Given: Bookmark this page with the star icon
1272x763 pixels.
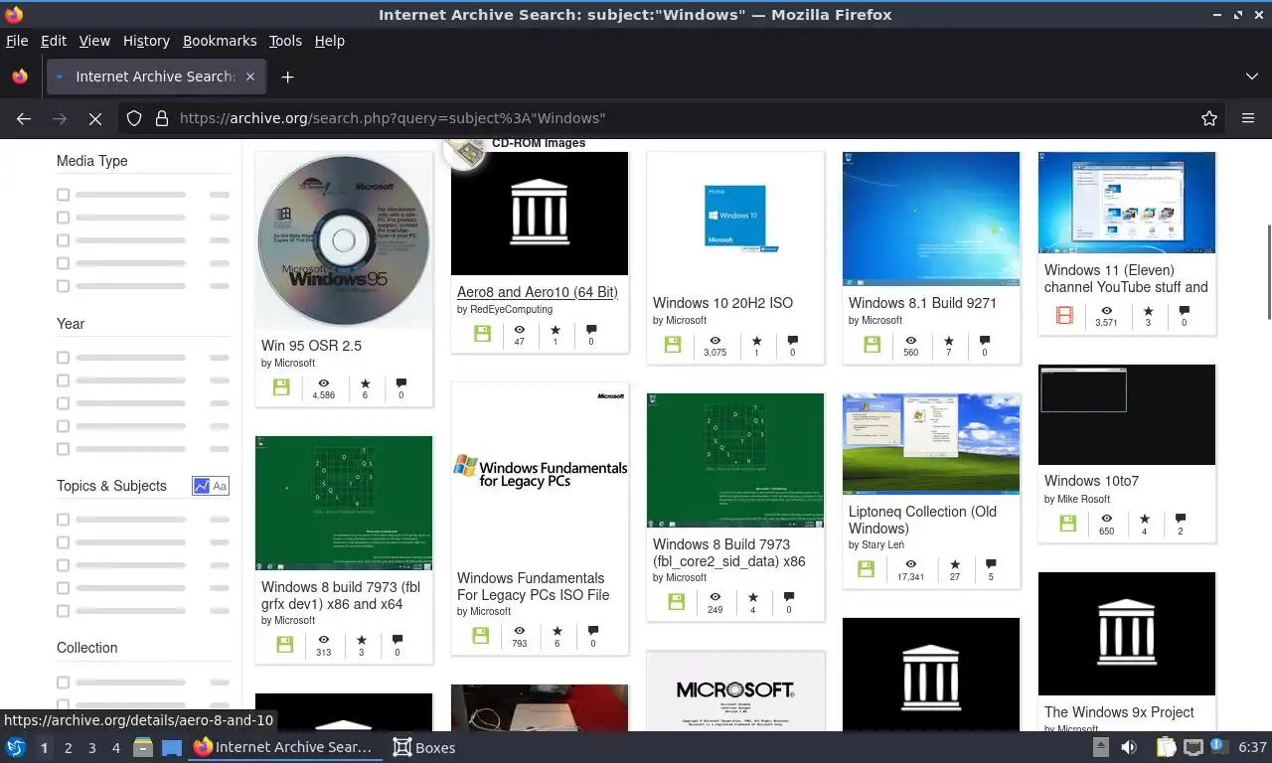Looking at the screenshot, I should pos(1209,118).
